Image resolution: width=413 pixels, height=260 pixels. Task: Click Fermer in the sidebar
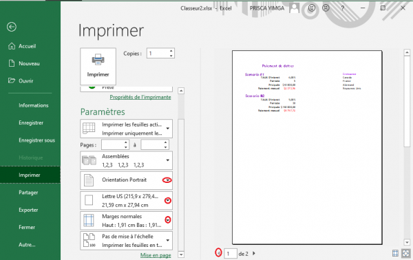coord(27,228)
